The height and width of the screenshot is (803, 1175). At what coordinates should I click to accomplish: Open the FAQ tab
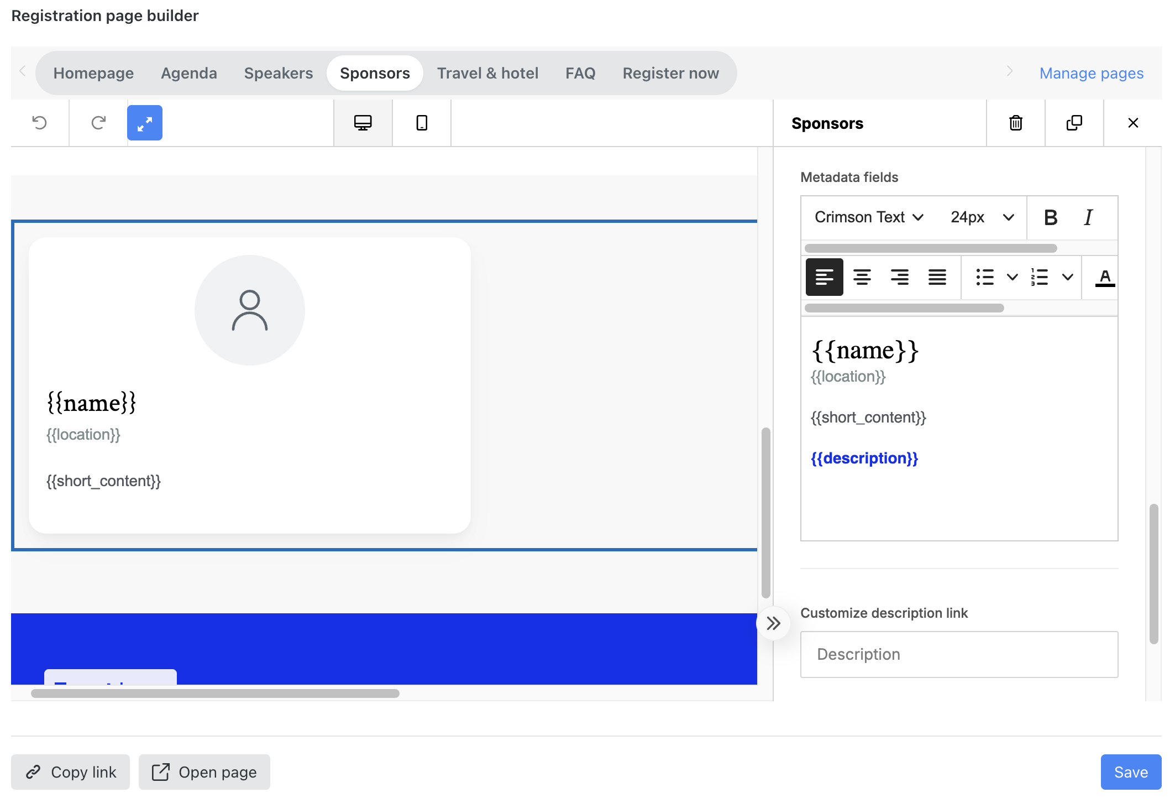580,73
